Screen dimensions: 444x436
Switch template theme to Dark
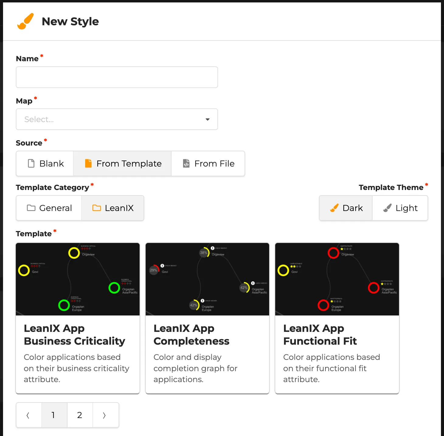346,208
